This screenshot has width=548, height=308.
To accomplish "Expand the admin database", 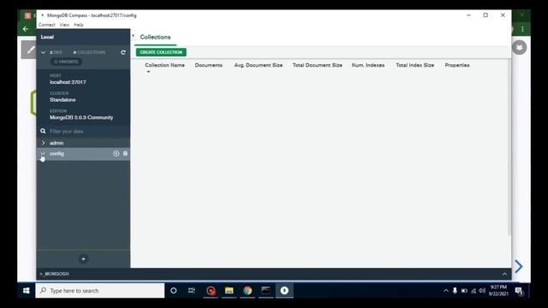I will point(44,143).
